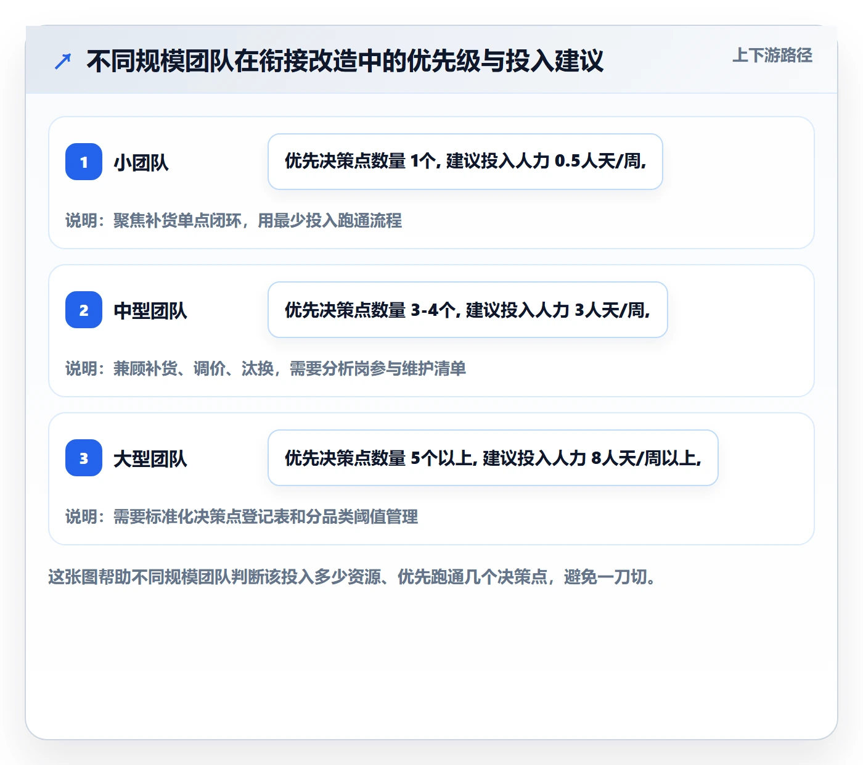Click the box reading 优先决策点数量 3-4个

click(468, 310)
